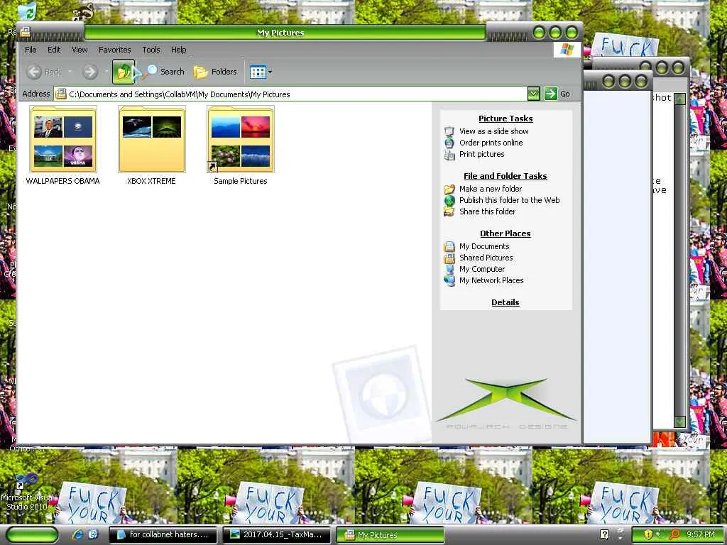Click the help question mark tray icon
727x545 pixels.
(604, 535)
